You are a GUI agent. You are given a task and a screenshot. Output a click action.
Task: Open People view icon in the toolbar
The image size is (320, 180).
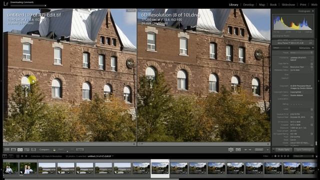click(x=33, y=149)
